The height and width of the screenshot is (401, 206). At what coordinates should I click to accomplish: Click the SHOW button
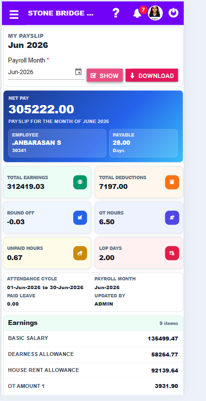[105, 76]
